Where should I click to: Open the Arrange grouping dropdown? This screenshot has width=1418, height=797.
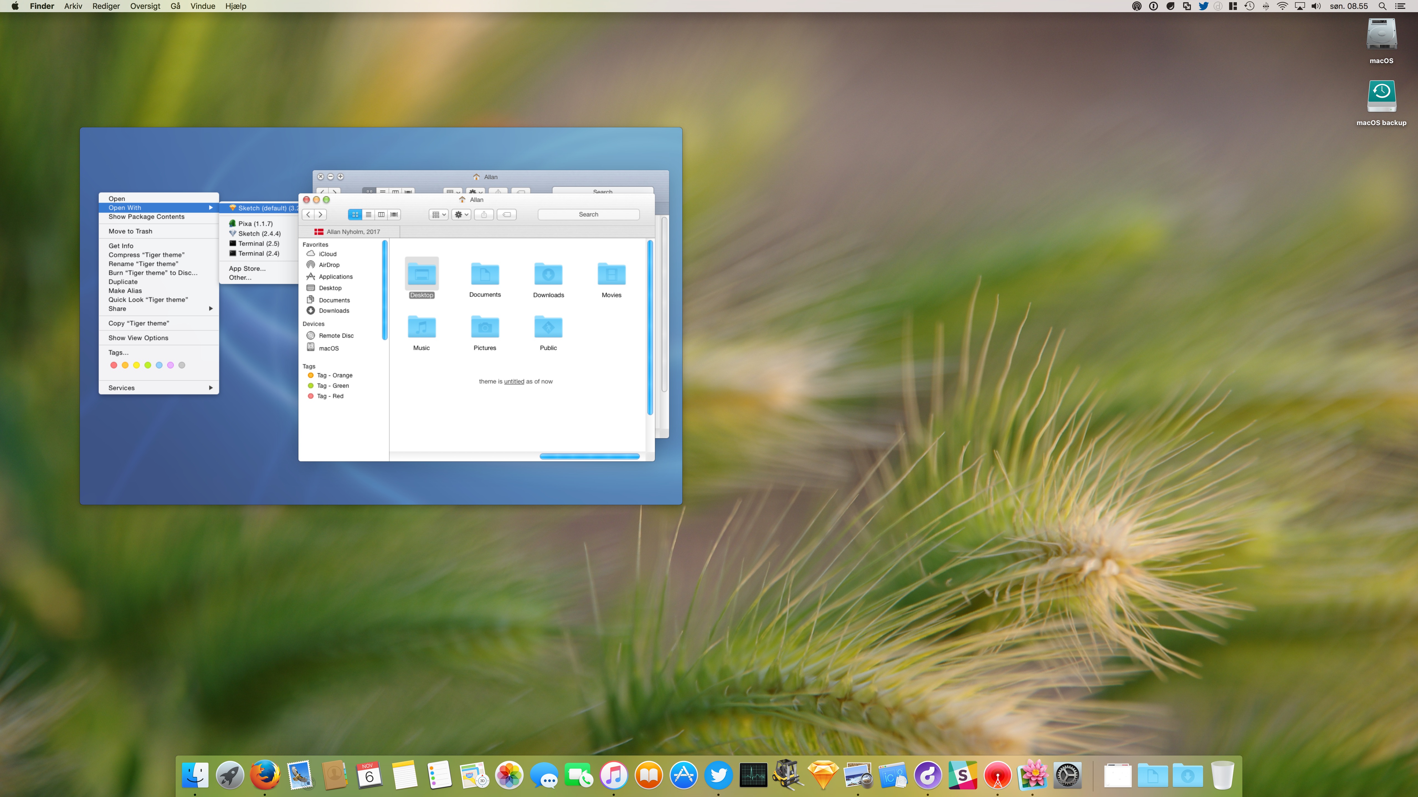pyautogui.click(x=438, y=214)
